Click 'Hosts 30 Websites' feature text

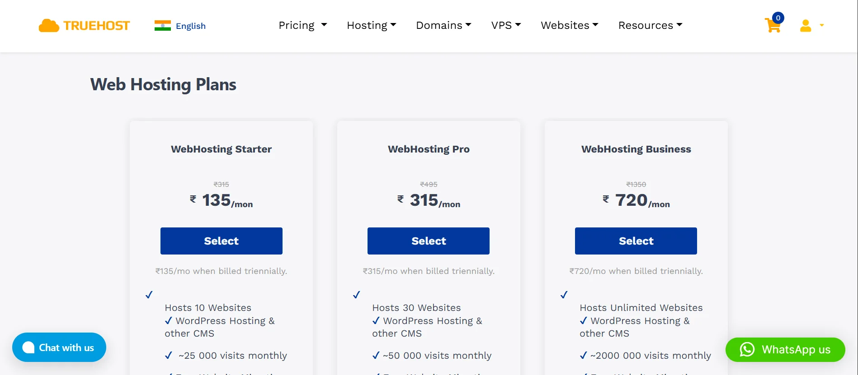pos(416,308)
